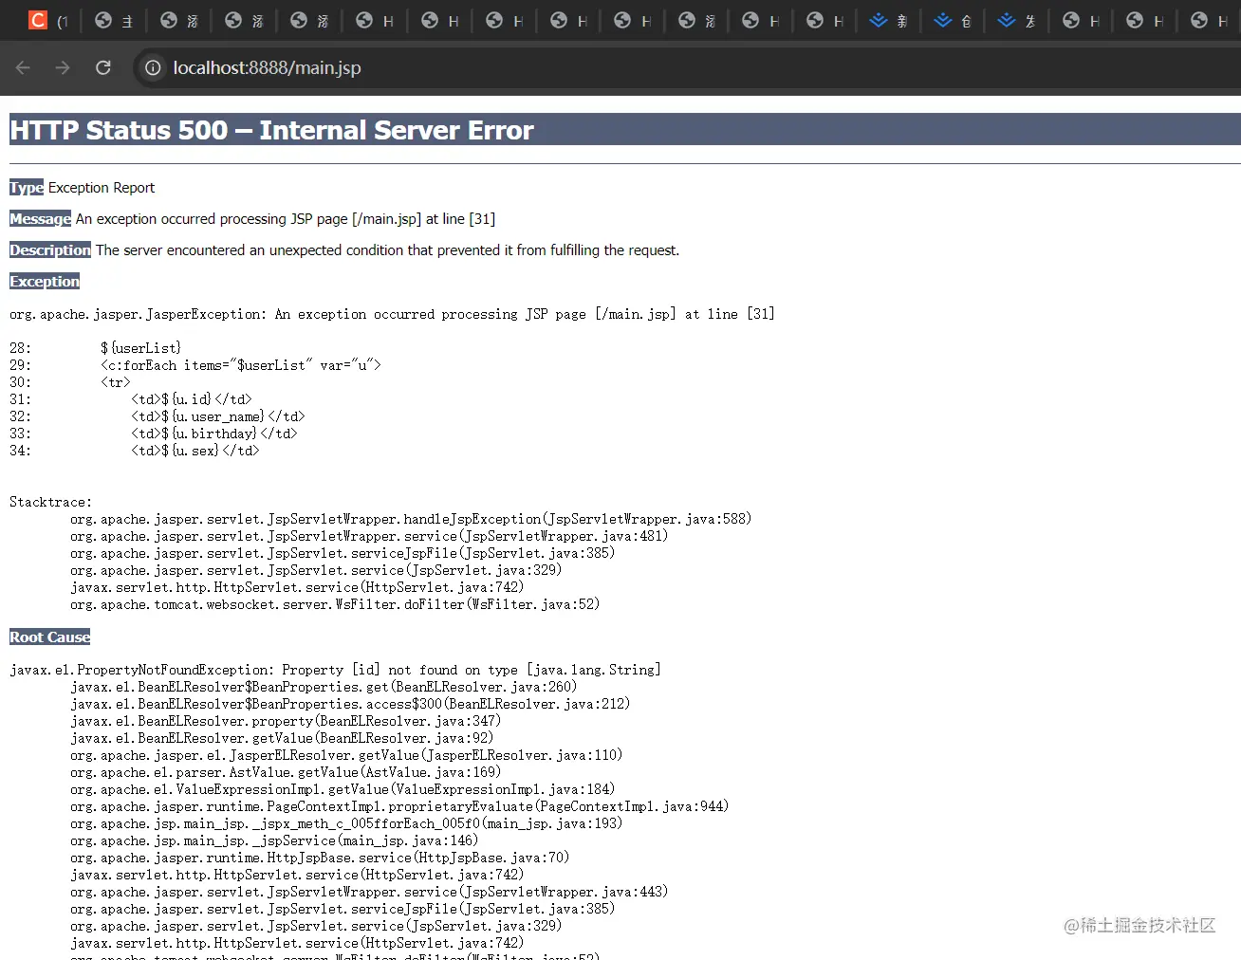
Task: Click the _jspService main_jsp.java:146 line
Action: [x=274, y=840]
